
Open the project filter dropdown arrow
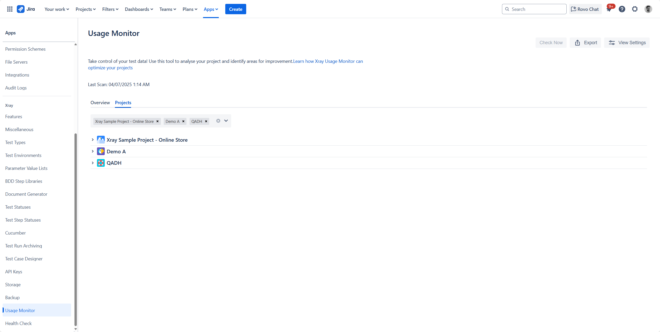pos(226,121)
